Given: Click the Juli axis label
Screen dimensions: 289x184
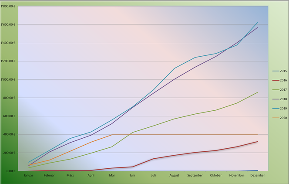Looking at the screenshot, I should 153,175.
